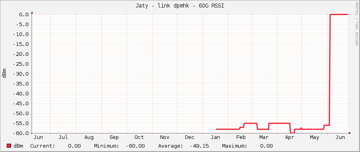Click the '-35.0' y-axis tick label

pos(21,84)
